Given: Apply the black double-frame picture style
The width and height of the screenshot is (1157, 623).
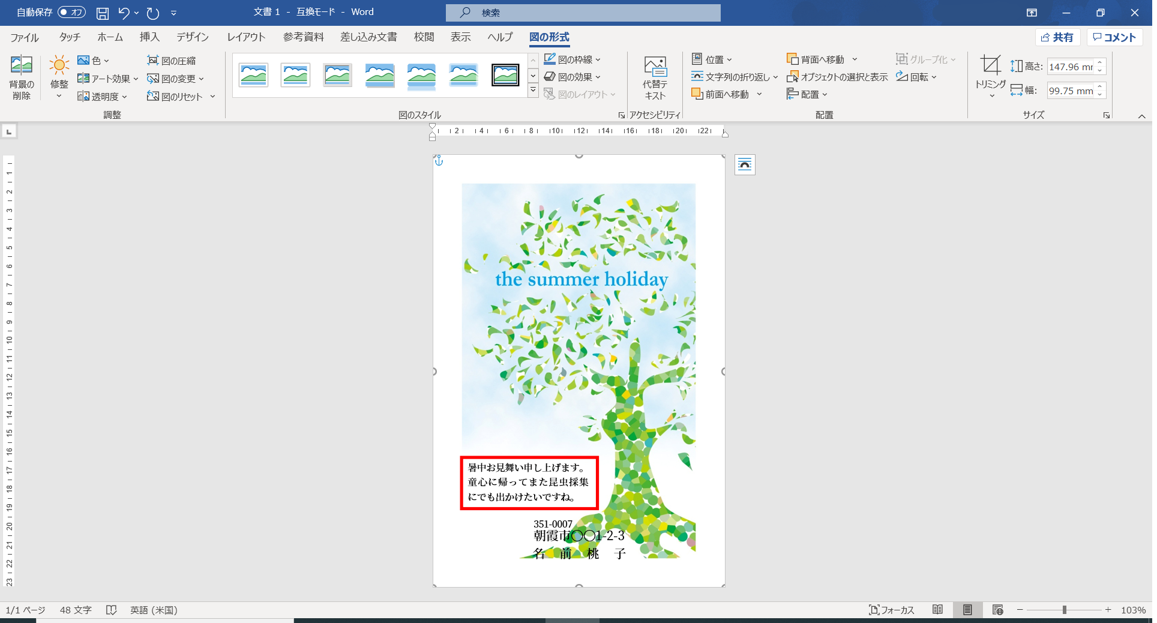Looking at the screenshot, I should click(505, 75).
